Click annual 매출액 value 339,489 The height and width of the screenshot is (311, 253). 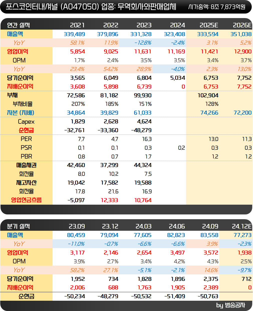coord(74,34)
